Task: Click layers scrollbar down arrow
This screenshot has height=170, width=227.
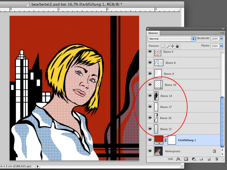Action: coord(222,154)
